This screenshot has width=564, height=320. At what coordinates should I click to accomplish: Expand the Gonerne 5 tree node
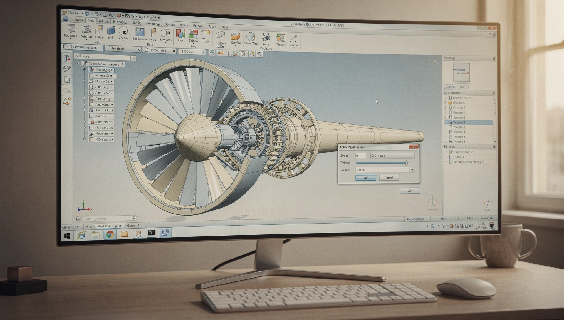446,103
